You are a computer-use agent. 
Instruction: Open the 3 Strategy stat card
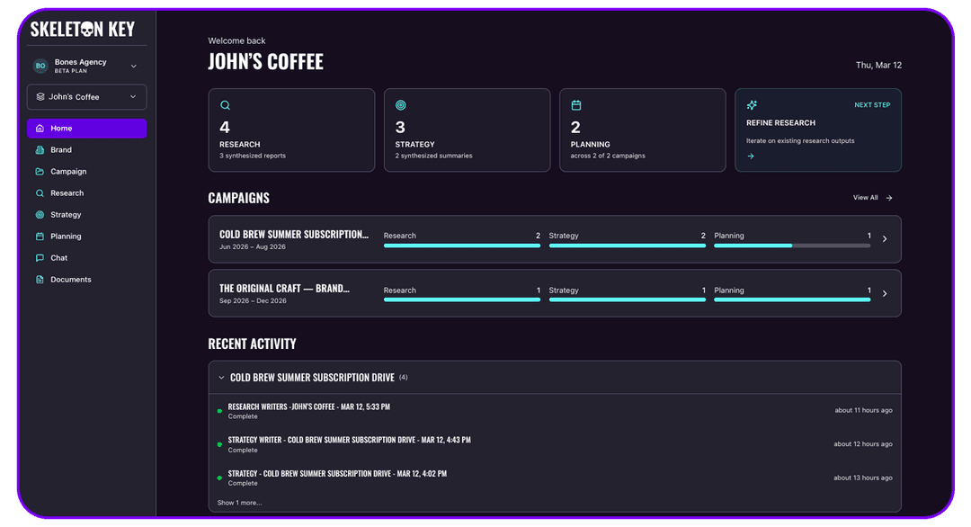(x=467, y=130)
